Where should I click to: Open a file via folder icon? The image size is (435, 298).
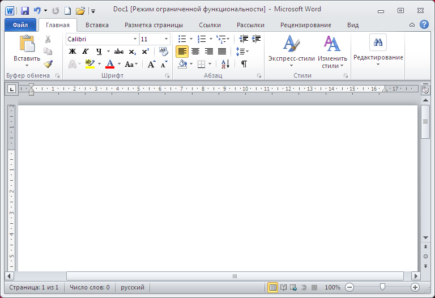pos(80,11)
